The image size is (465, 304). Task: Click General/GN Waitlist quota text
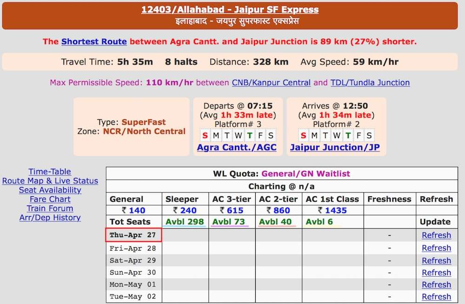[x=306, y=174]
